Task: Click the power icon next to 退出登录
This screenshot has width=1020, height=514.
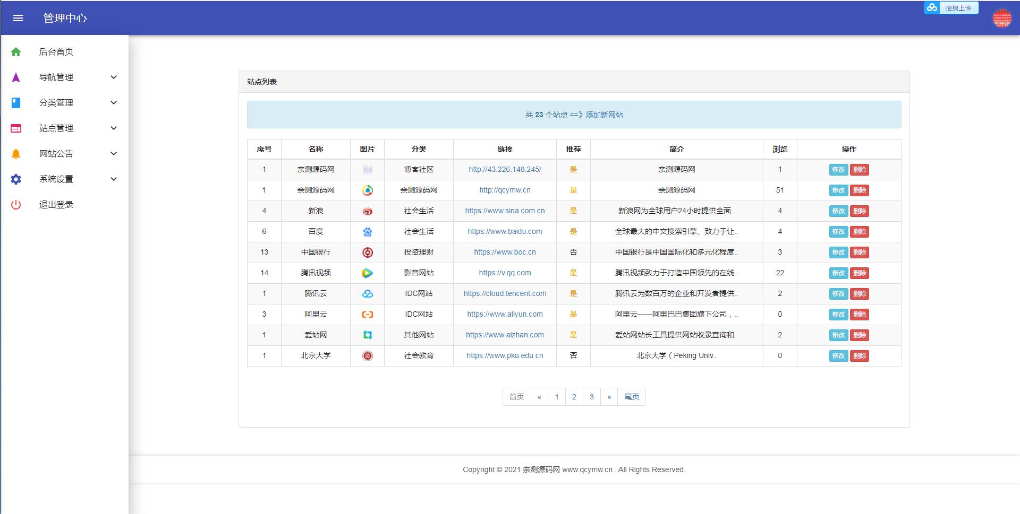Action: coord(15,204)
